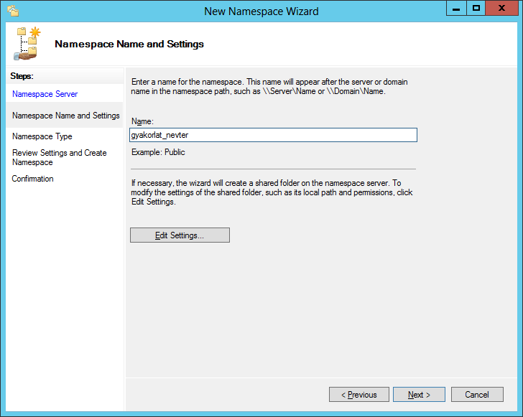Select Review Settings and Create Namespace step
This screenshot has width=523, height=417.
60,157
